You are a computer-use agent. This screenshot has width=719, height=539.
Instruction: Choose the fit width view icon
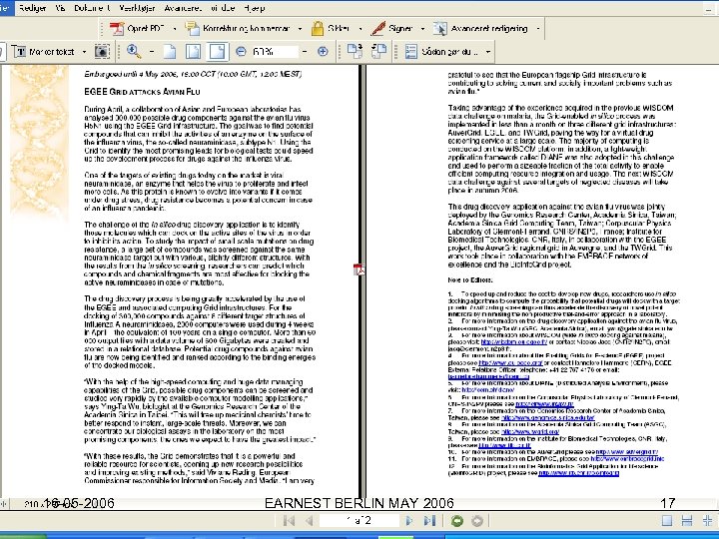pyautogui.click(x=217, y=52)
